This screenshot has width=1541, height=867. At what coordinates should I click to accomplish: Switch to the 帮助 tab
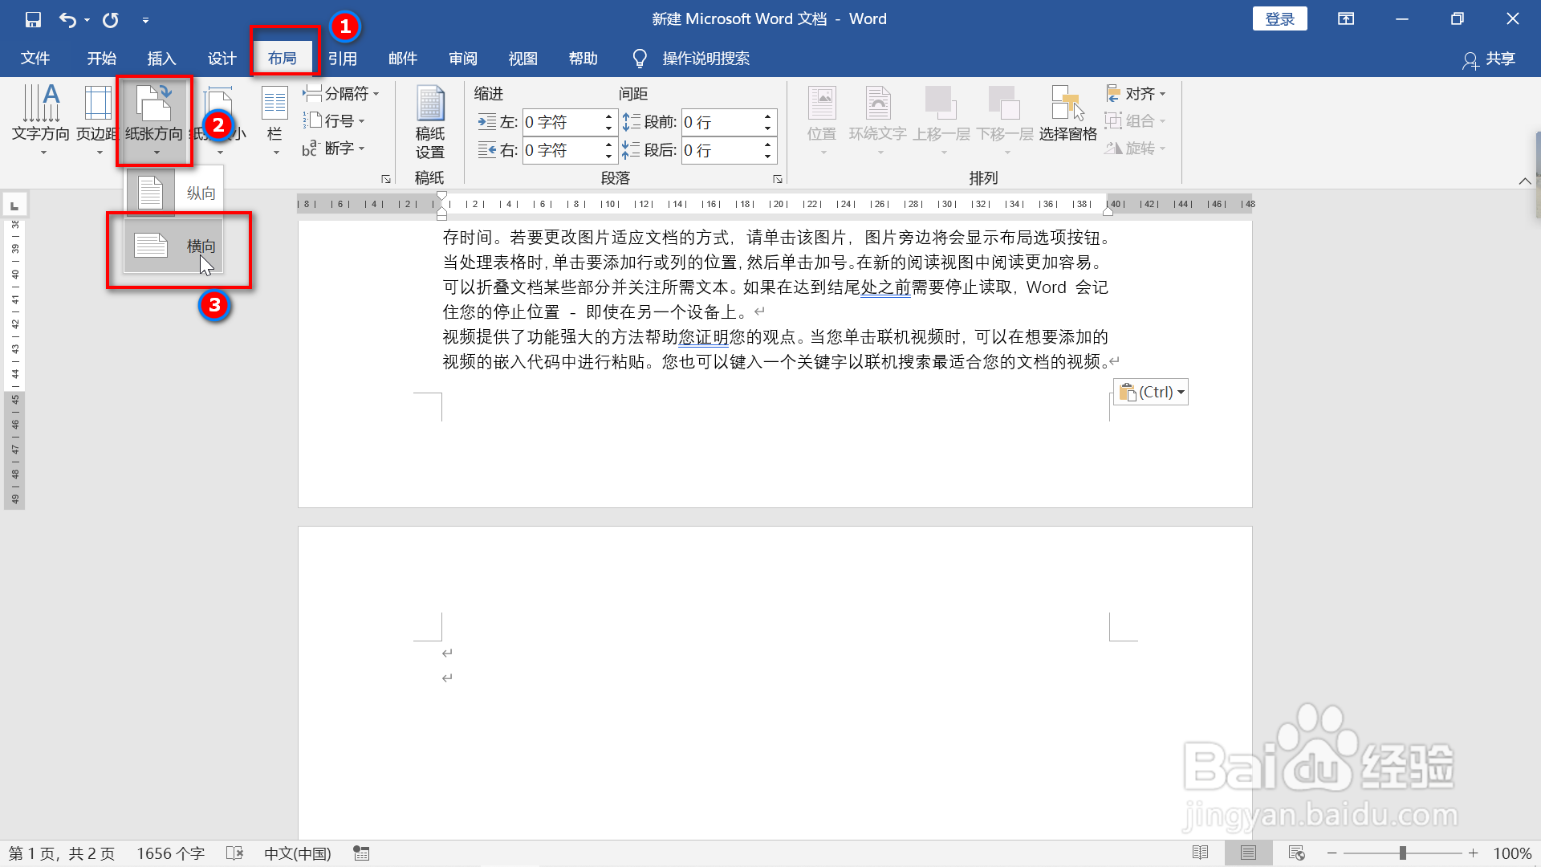point(583,58)
